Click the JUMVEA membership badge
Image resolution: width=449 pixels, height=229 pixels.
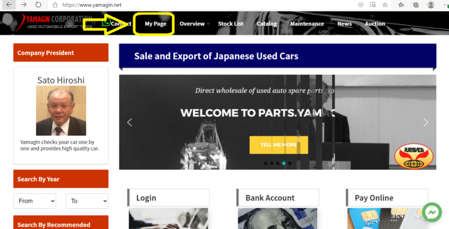click(414, 156)
